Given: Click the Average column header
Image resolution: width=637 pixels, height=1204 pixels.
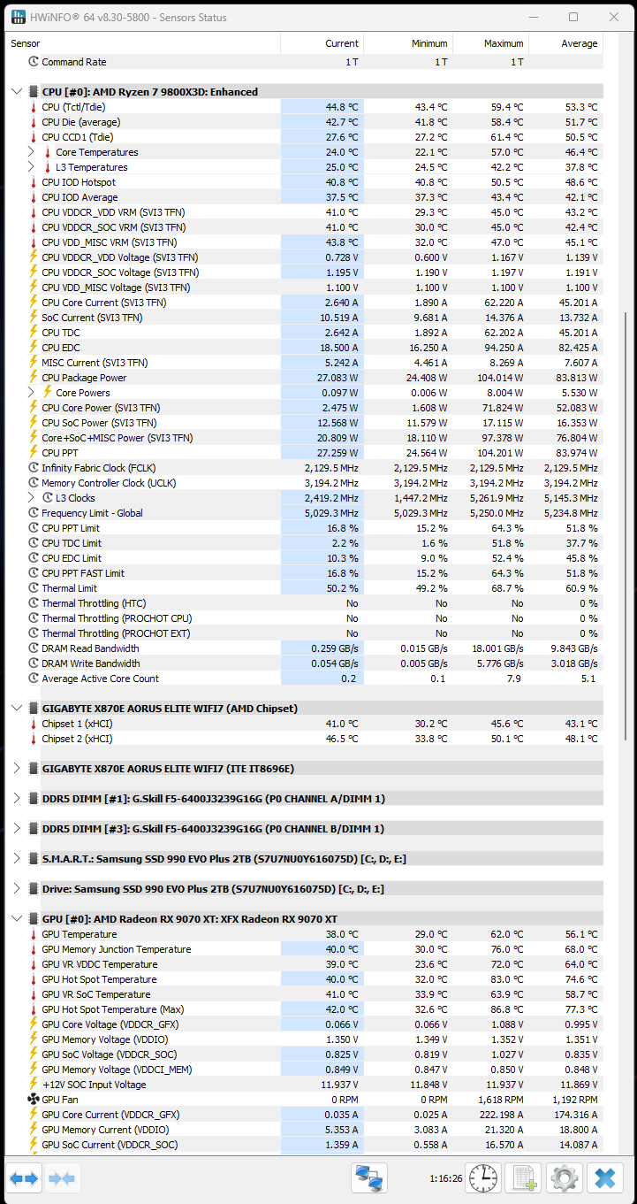Looking at the screenshot, I should [565, 43].
